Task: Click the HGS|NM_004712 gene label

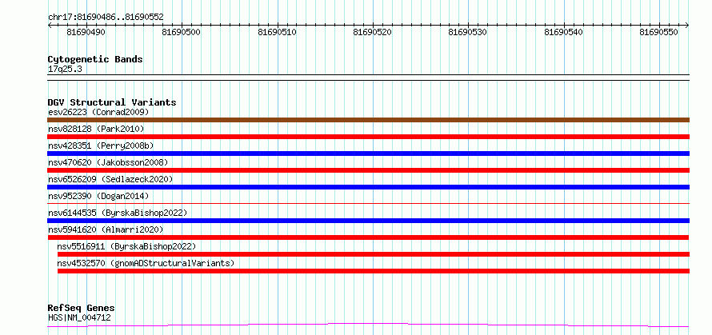Action: point(79,317)
